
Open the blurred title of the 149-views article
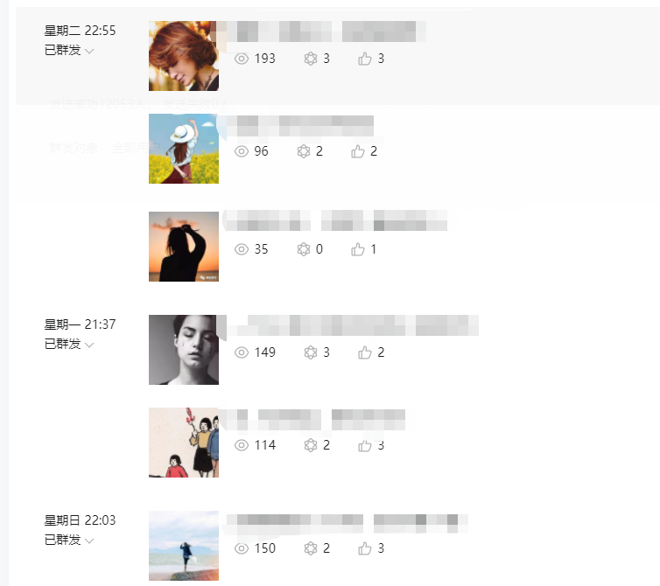pyautogui.click(x=350, y=327)
